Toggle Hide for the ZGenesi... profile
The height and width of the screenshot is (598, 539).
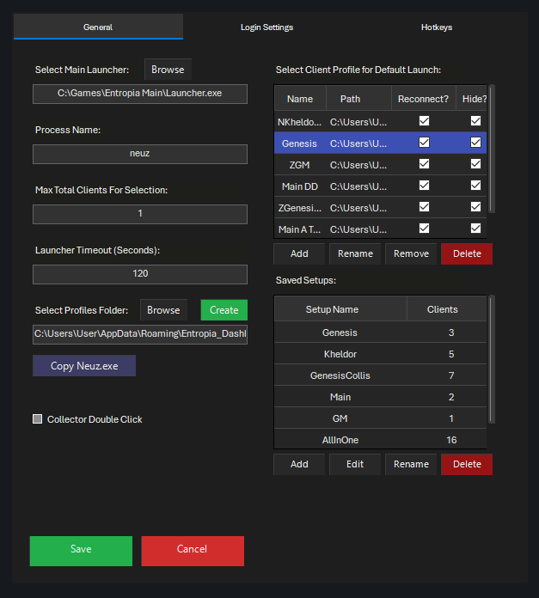click(475, 207)
